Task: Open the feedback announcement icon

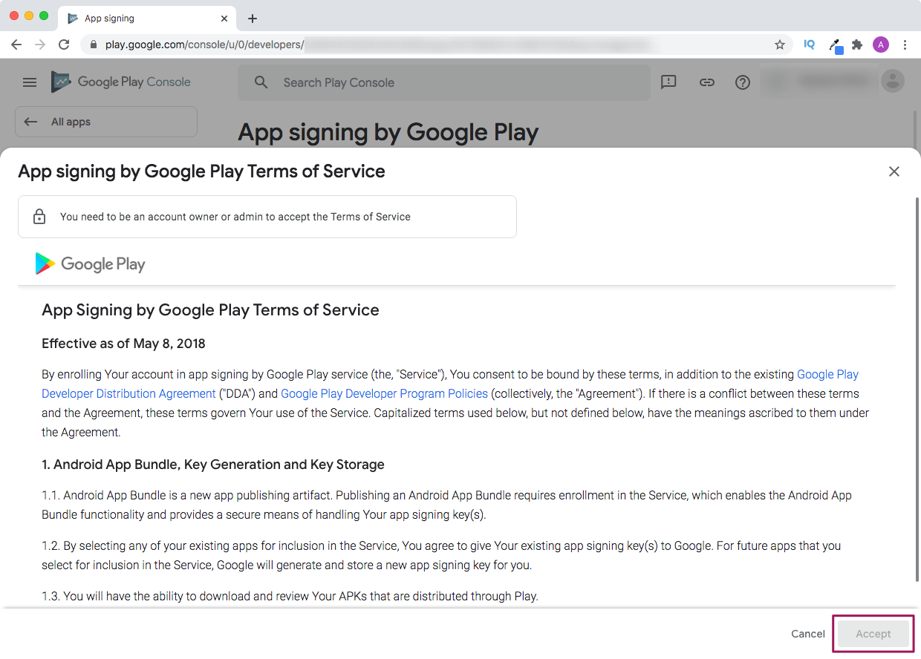Action: point(668,82)
